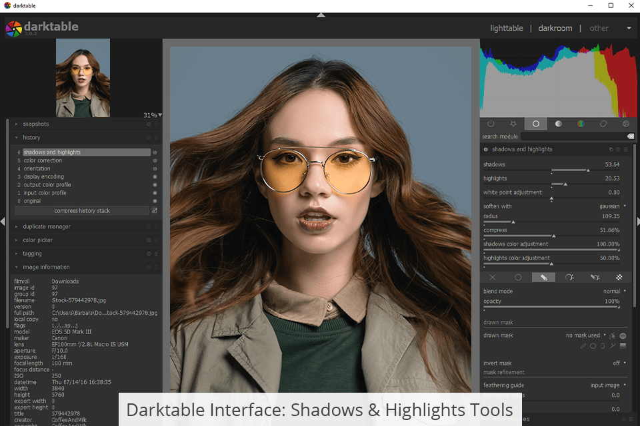Select color correction in history
Screen dimensions: 640x426
click(43, 160)
